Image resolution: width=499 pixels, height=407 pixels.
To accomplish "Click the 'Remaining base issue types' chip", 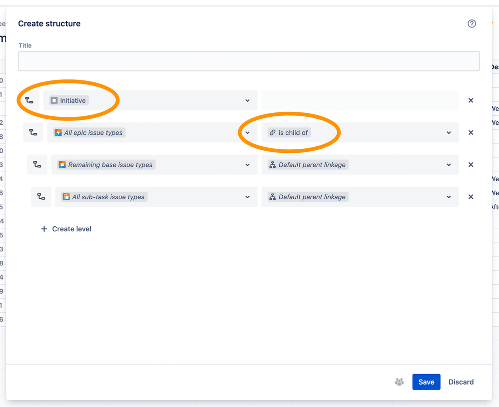I will coord(106,165).
